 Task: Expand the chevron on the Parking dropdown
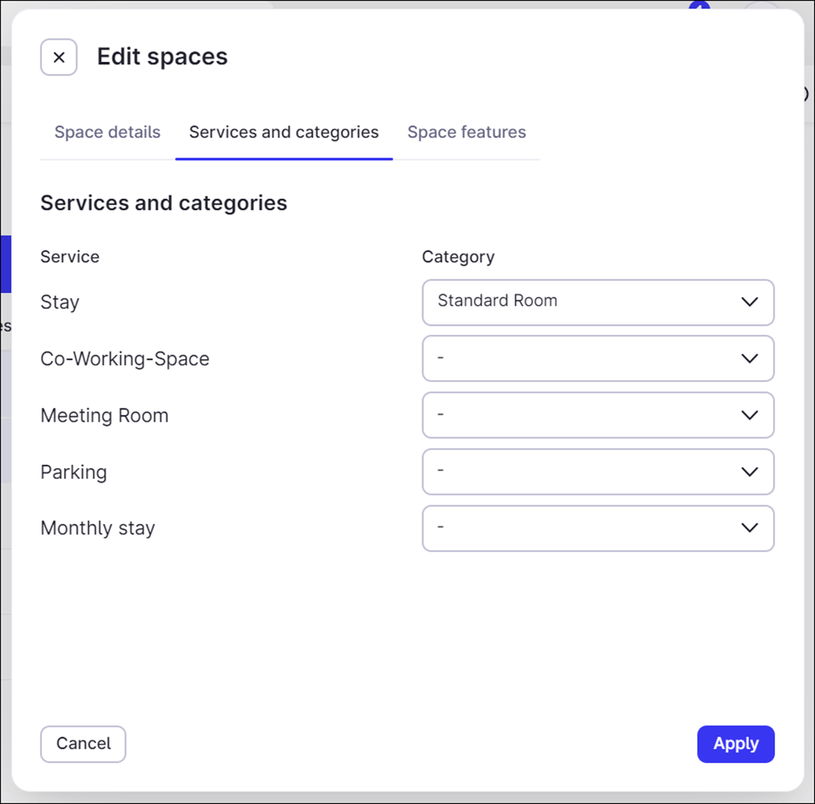[749, 471]
